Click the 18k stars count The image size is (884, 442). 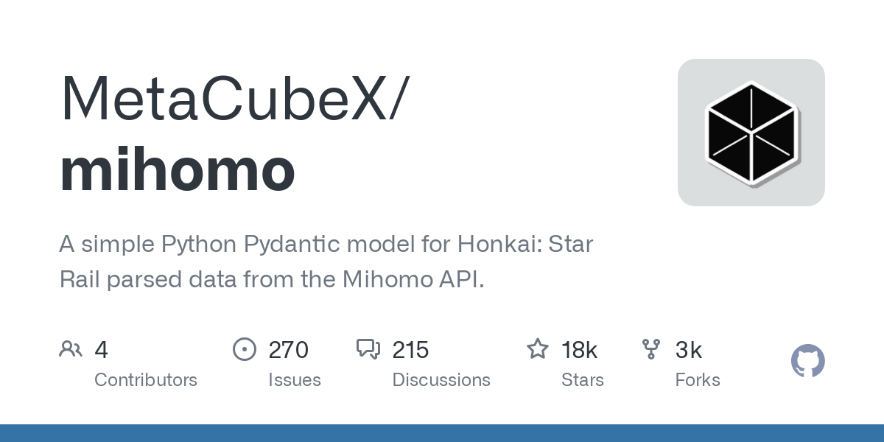580,350
